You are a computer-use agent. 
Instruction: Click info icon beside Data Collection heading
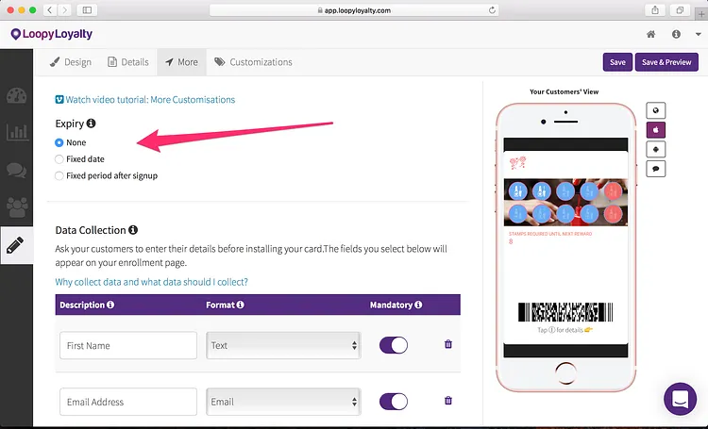click(133, 230)
